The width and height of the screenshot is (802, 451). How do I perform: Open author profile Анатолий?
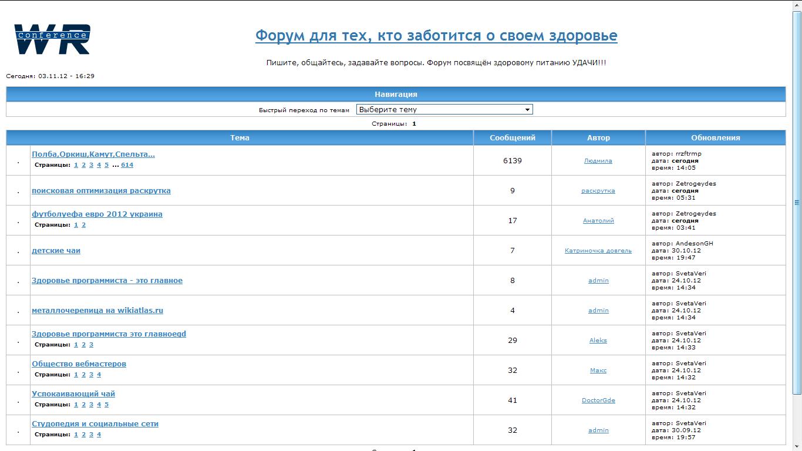[x=598, y=221]
